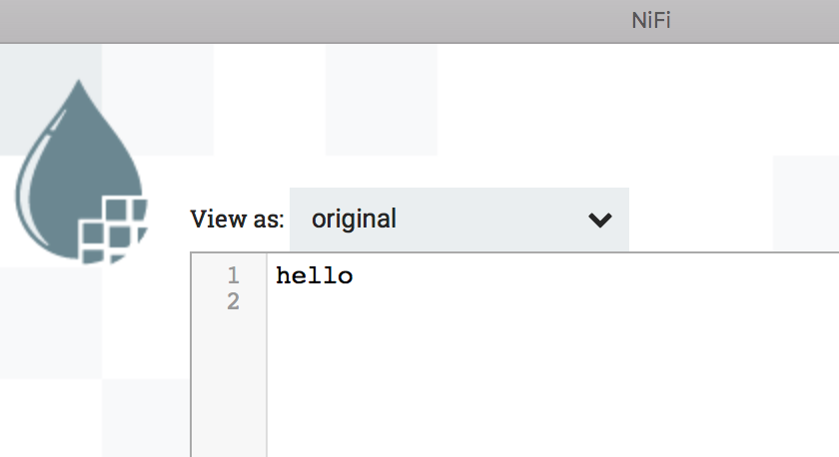Click the gray window title bar
Screen dimensions: 839x457
300,21
